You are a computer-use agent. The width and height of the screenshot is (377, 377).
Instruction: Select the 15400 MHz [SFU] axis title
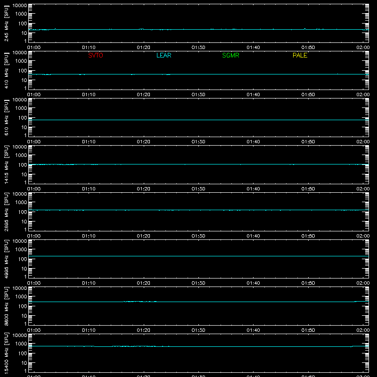tap(7, 353)
